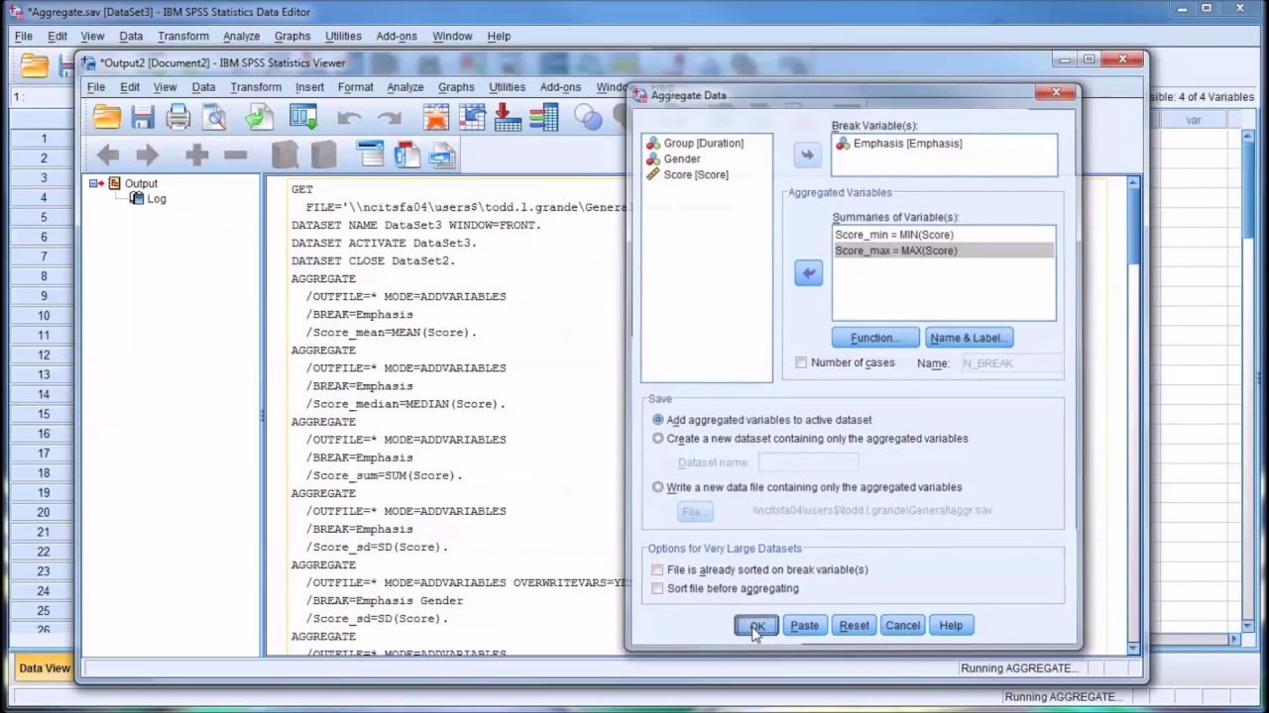Collapse outline with minus icon
The image size is (1269, 713).
tap(235, 154)
